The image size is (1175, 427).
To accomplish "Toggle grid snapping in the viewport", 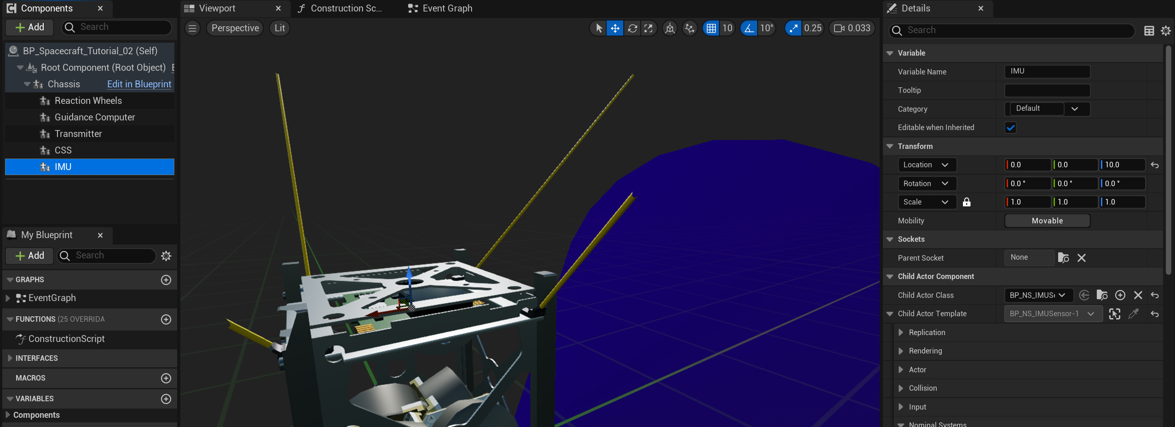I will (x=711, y=28).
